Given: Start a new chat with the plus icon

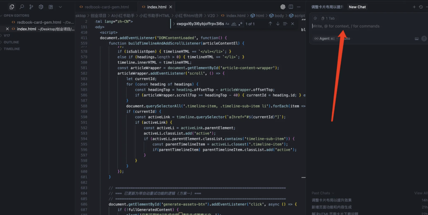Looking at the screenshot, I should pyautogui.click(x=414, y=7).
